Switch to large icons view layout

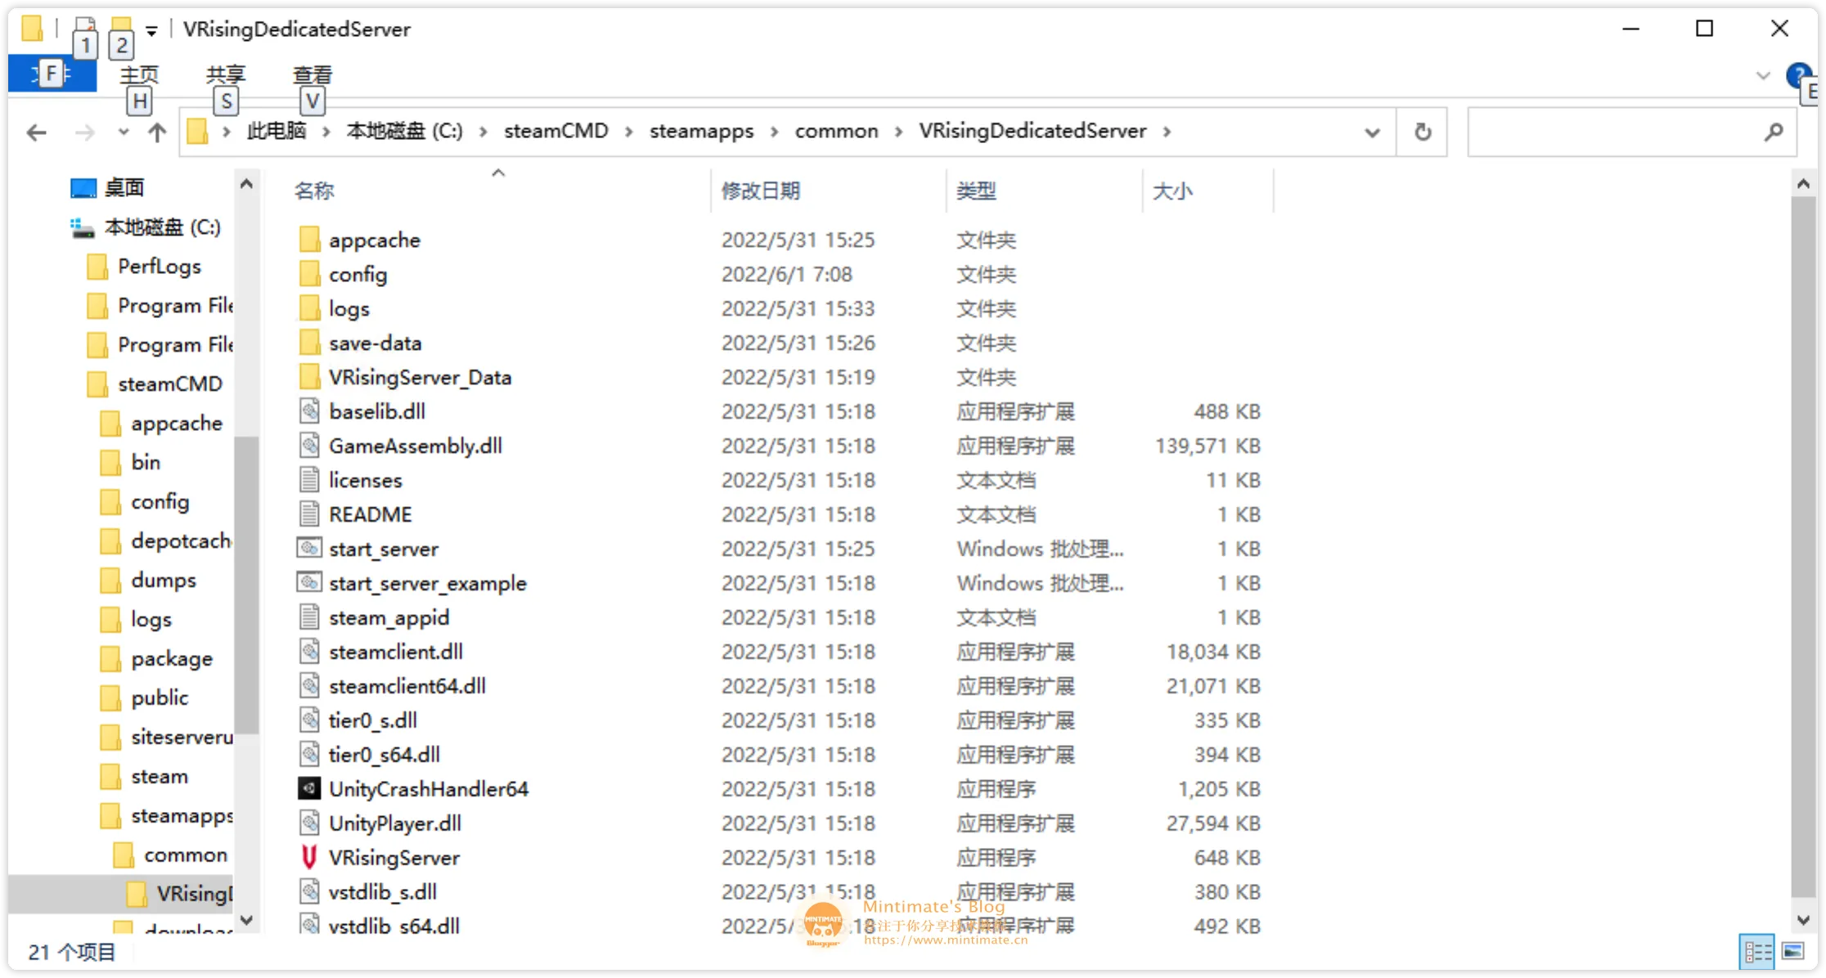point(1792,952)
